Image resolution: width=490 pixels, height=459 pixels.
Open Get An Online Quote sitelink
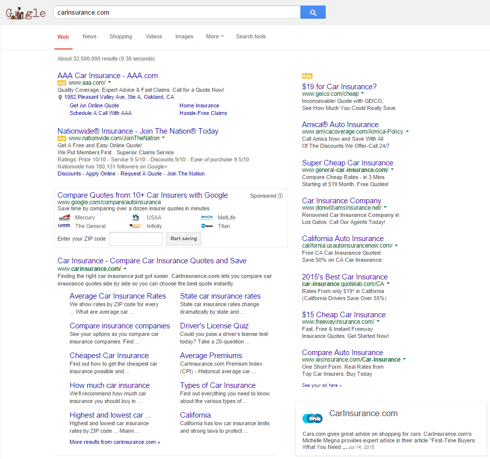pos(94,106)
